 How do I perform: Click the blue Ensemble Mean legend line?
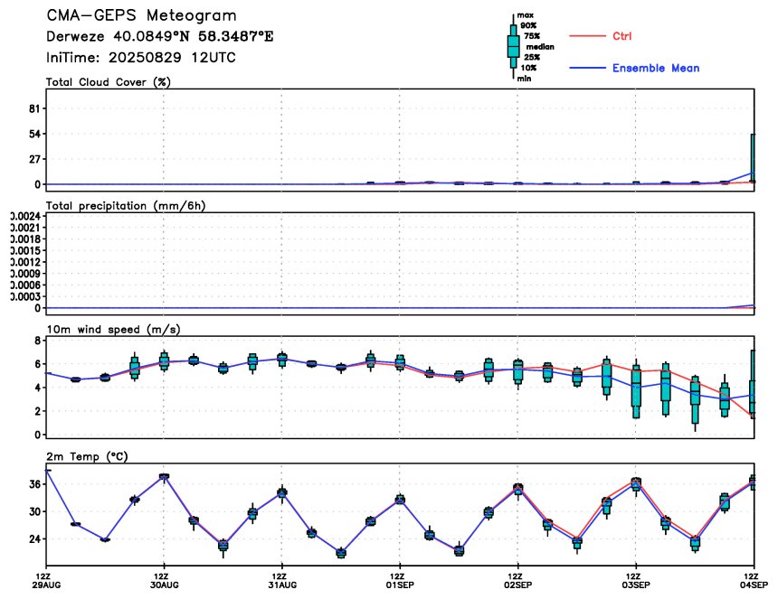pos(587,68)
